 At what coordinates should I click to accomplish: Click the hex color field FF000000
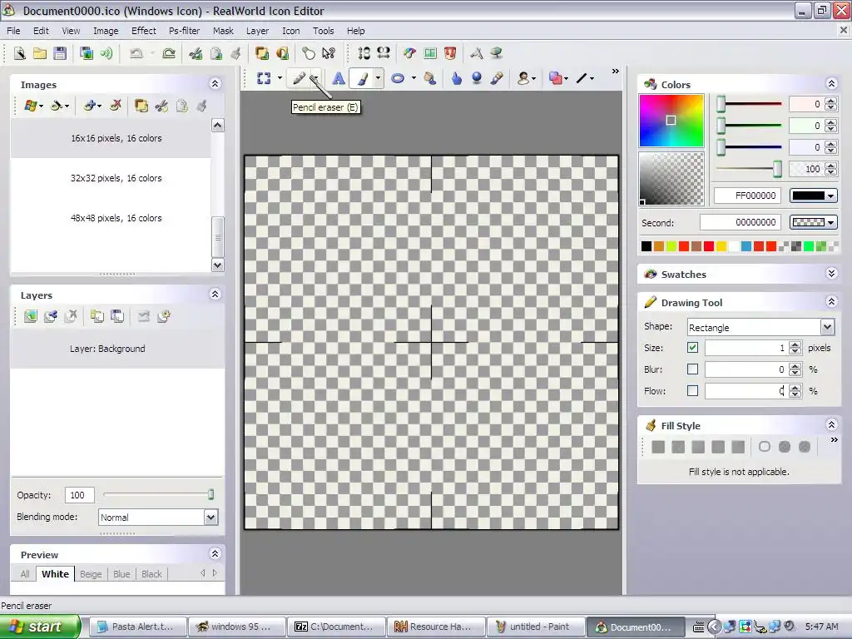pos(747,196)
